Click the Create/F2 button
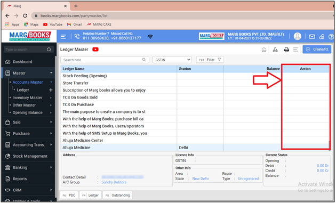Image resolution: width=336 pixels, height=203 pixels. [x=317, y=49]
